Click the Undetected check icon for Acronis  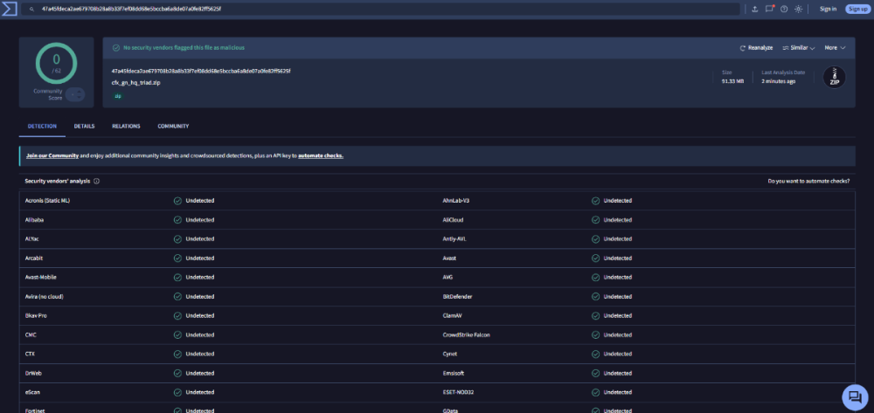[x=177, y=200]
